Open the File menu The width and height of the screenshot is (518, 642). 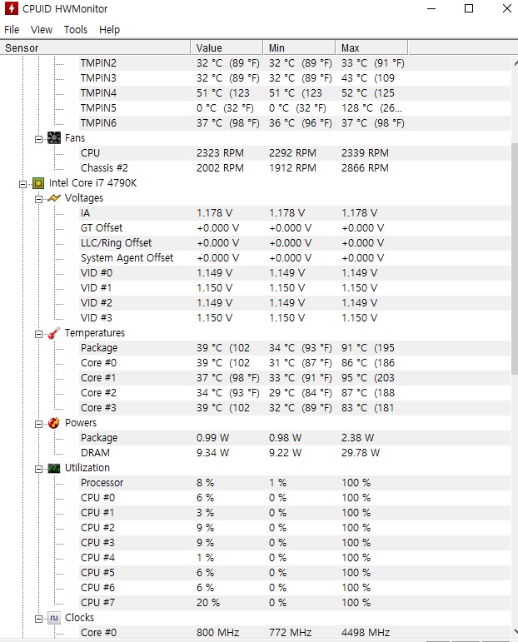pos(12,29)
